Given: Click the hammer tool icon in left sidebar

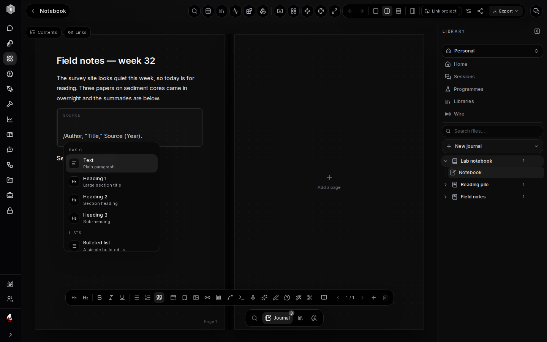Looking at the screenshot, I should [10, 104].
